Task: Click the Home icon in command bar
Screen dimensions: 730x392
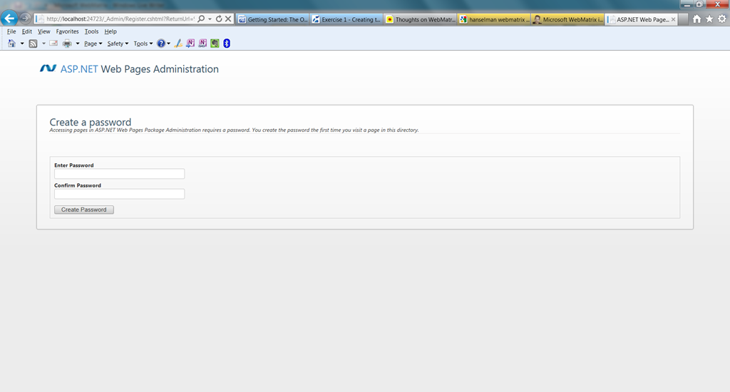Action: pyautogui.click(x=11, y=43)
